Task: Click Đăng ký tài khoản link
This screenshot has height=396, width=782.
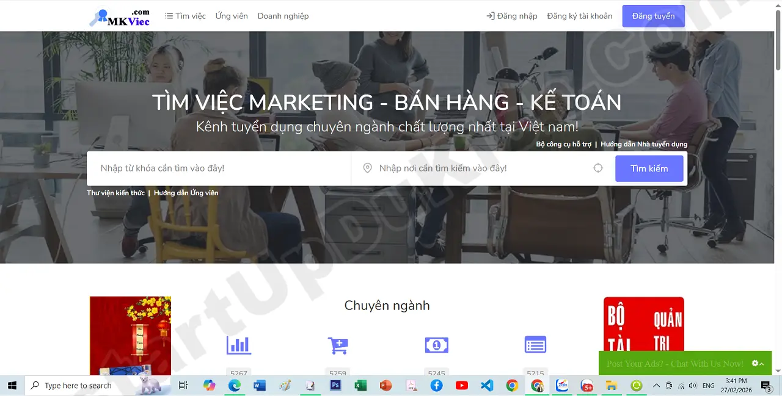Action: pos(579,16)
